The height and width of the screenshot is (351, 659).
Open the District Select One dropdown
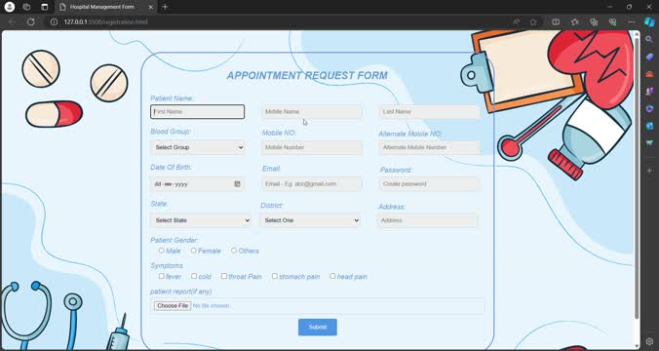310,220
